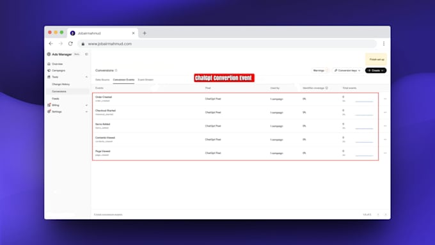This screenshot has height=245, width=435.
Task: Collapse the Tools section chevron
Action: pyautogui.click(x=86, y=77)
